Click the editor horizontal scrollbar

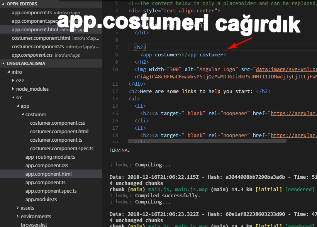point(207,141)
